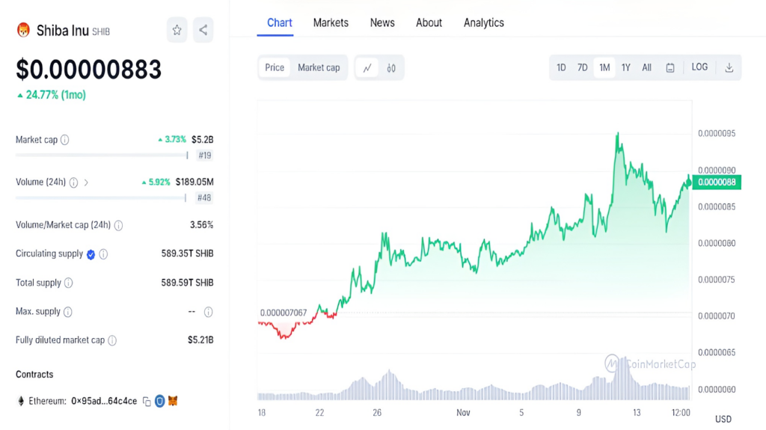
Task: Open the Analytics tab
Action: pos(484,23)
